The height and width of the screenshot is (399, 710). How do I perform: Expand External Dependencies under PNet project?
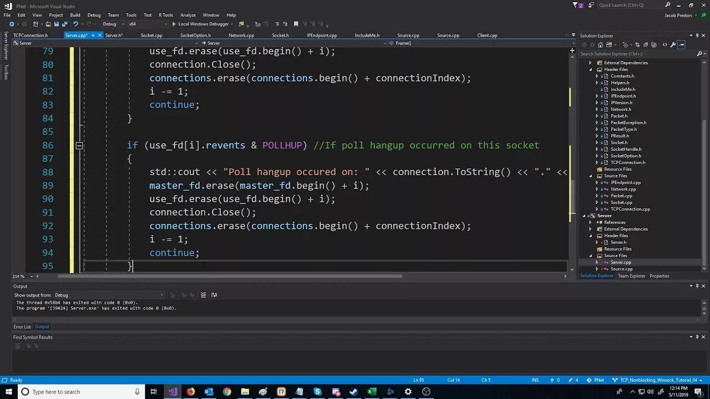tap(591, 63)
